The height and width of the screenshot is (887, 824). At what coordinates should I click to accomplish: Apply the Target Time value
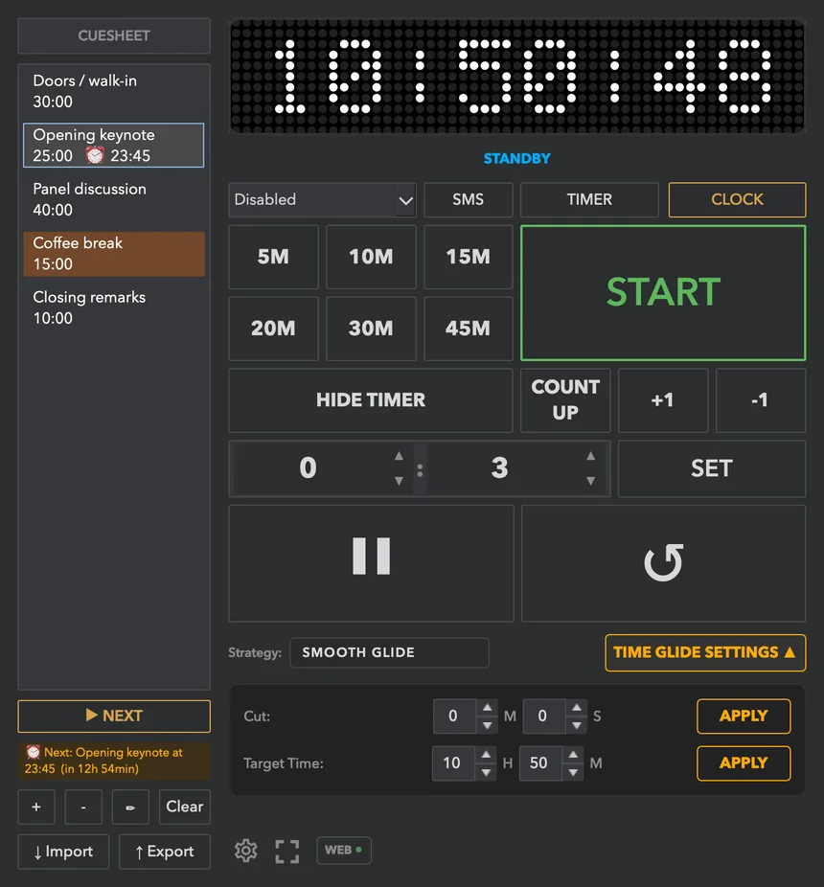click(744, 763)
